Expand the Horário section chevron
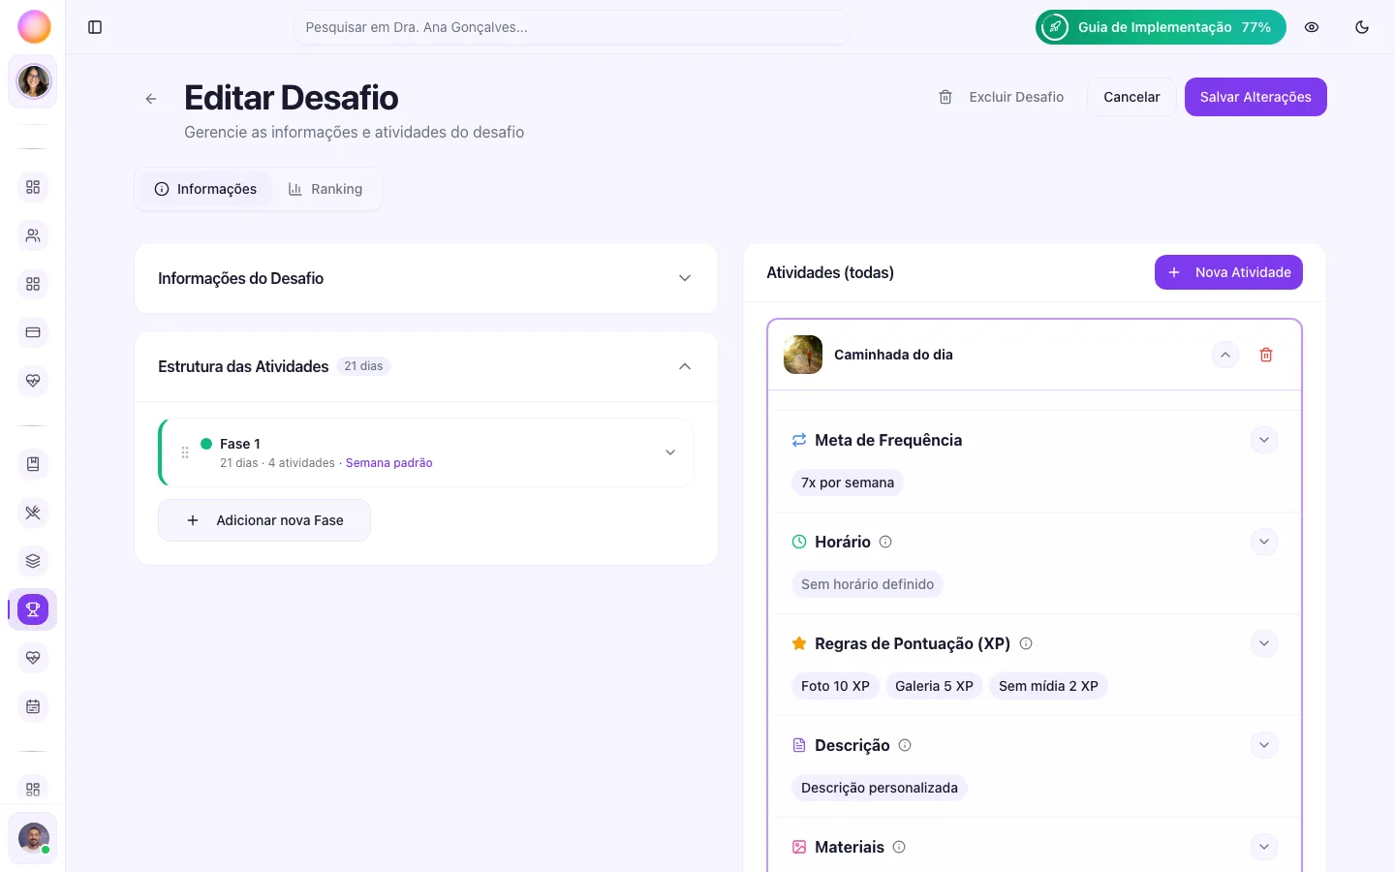This screenshot has height=872, width=1395. 1264,542
